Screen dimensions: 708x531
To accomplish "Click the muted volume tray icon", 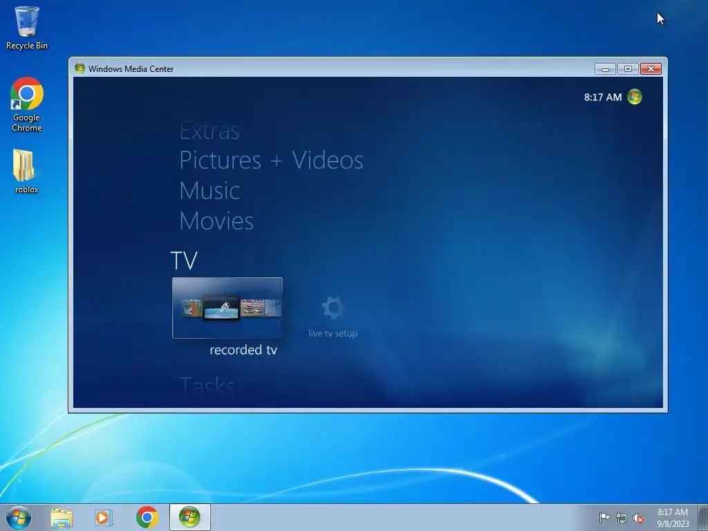I will (x=638, y=518).
